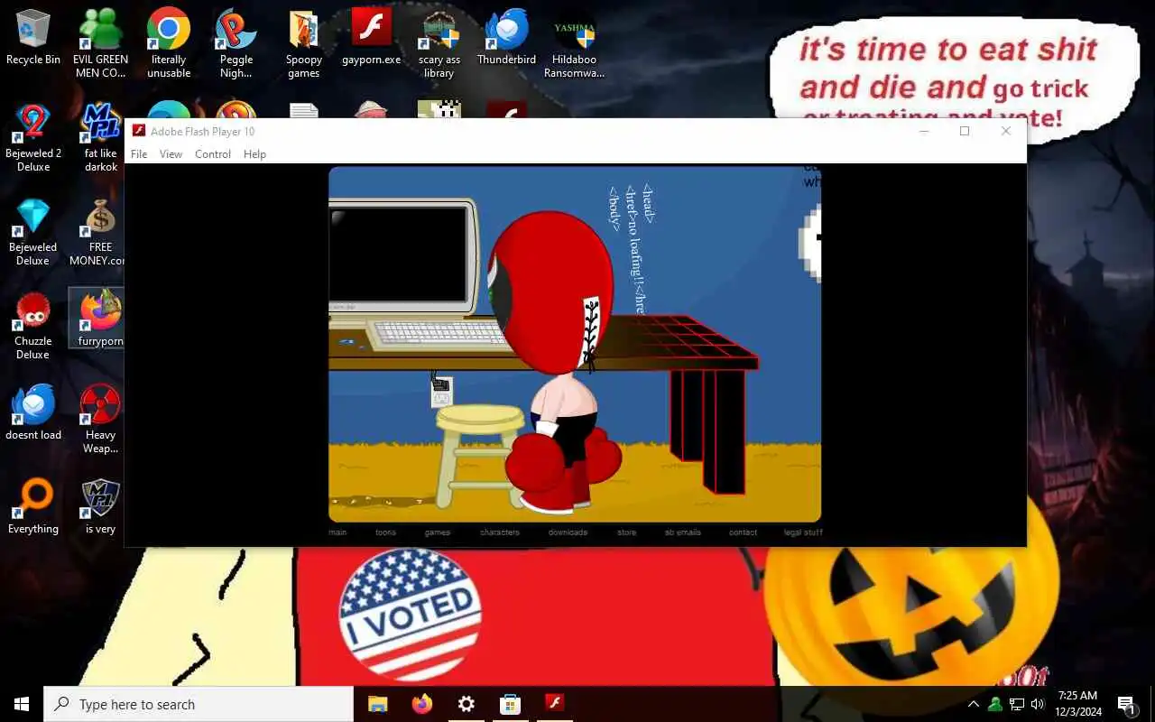
Task: Show hidden tray icons chevron
Action: (x=974, y=704)
